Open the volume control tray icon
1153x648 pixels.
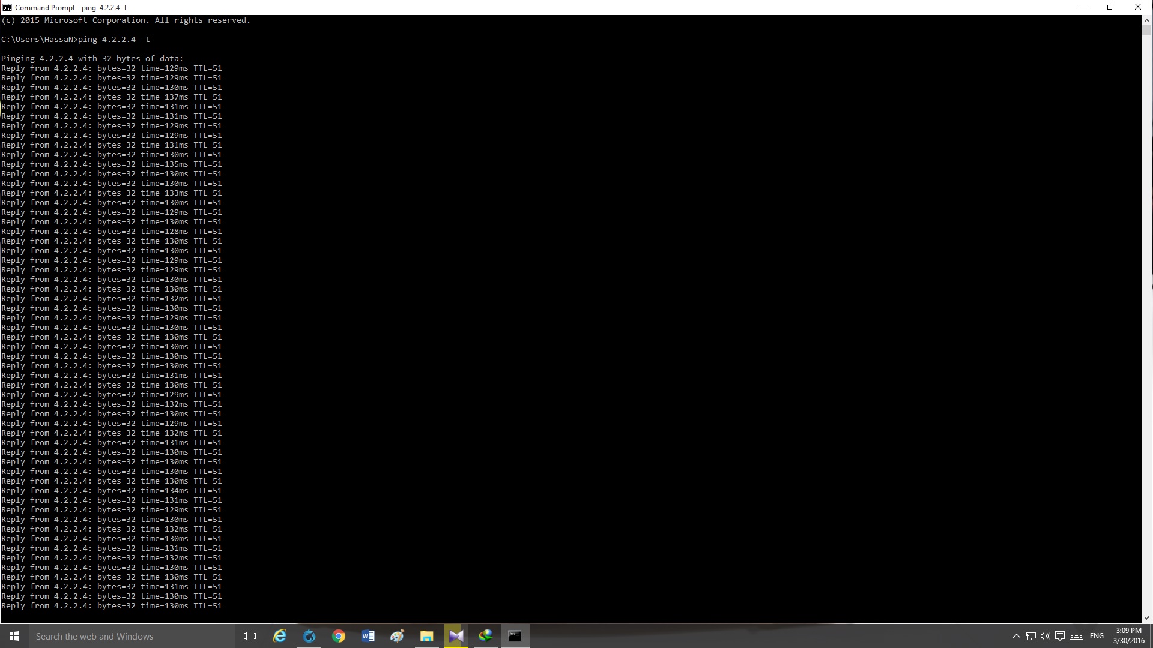(1045, 636)
